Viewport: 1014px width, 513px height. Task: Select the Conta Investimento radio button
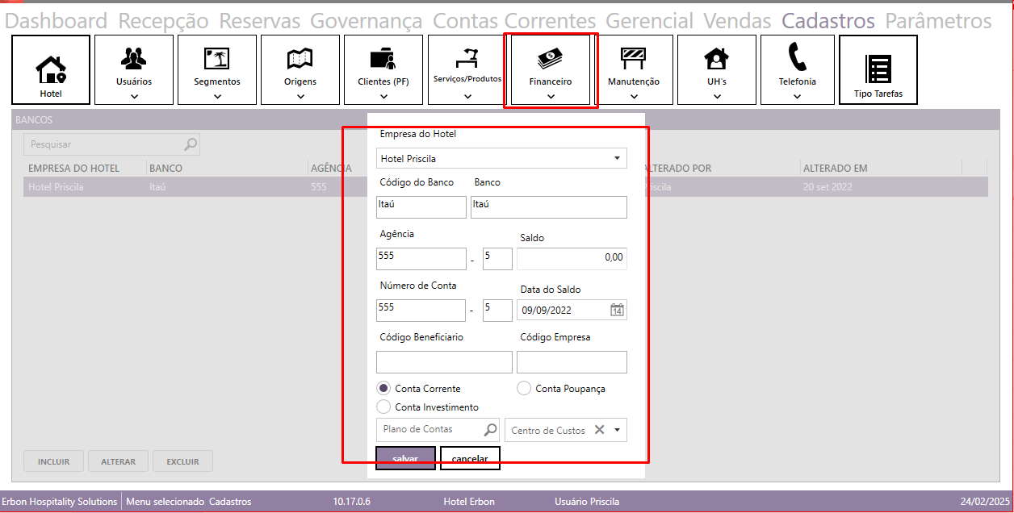pos(384,407)
